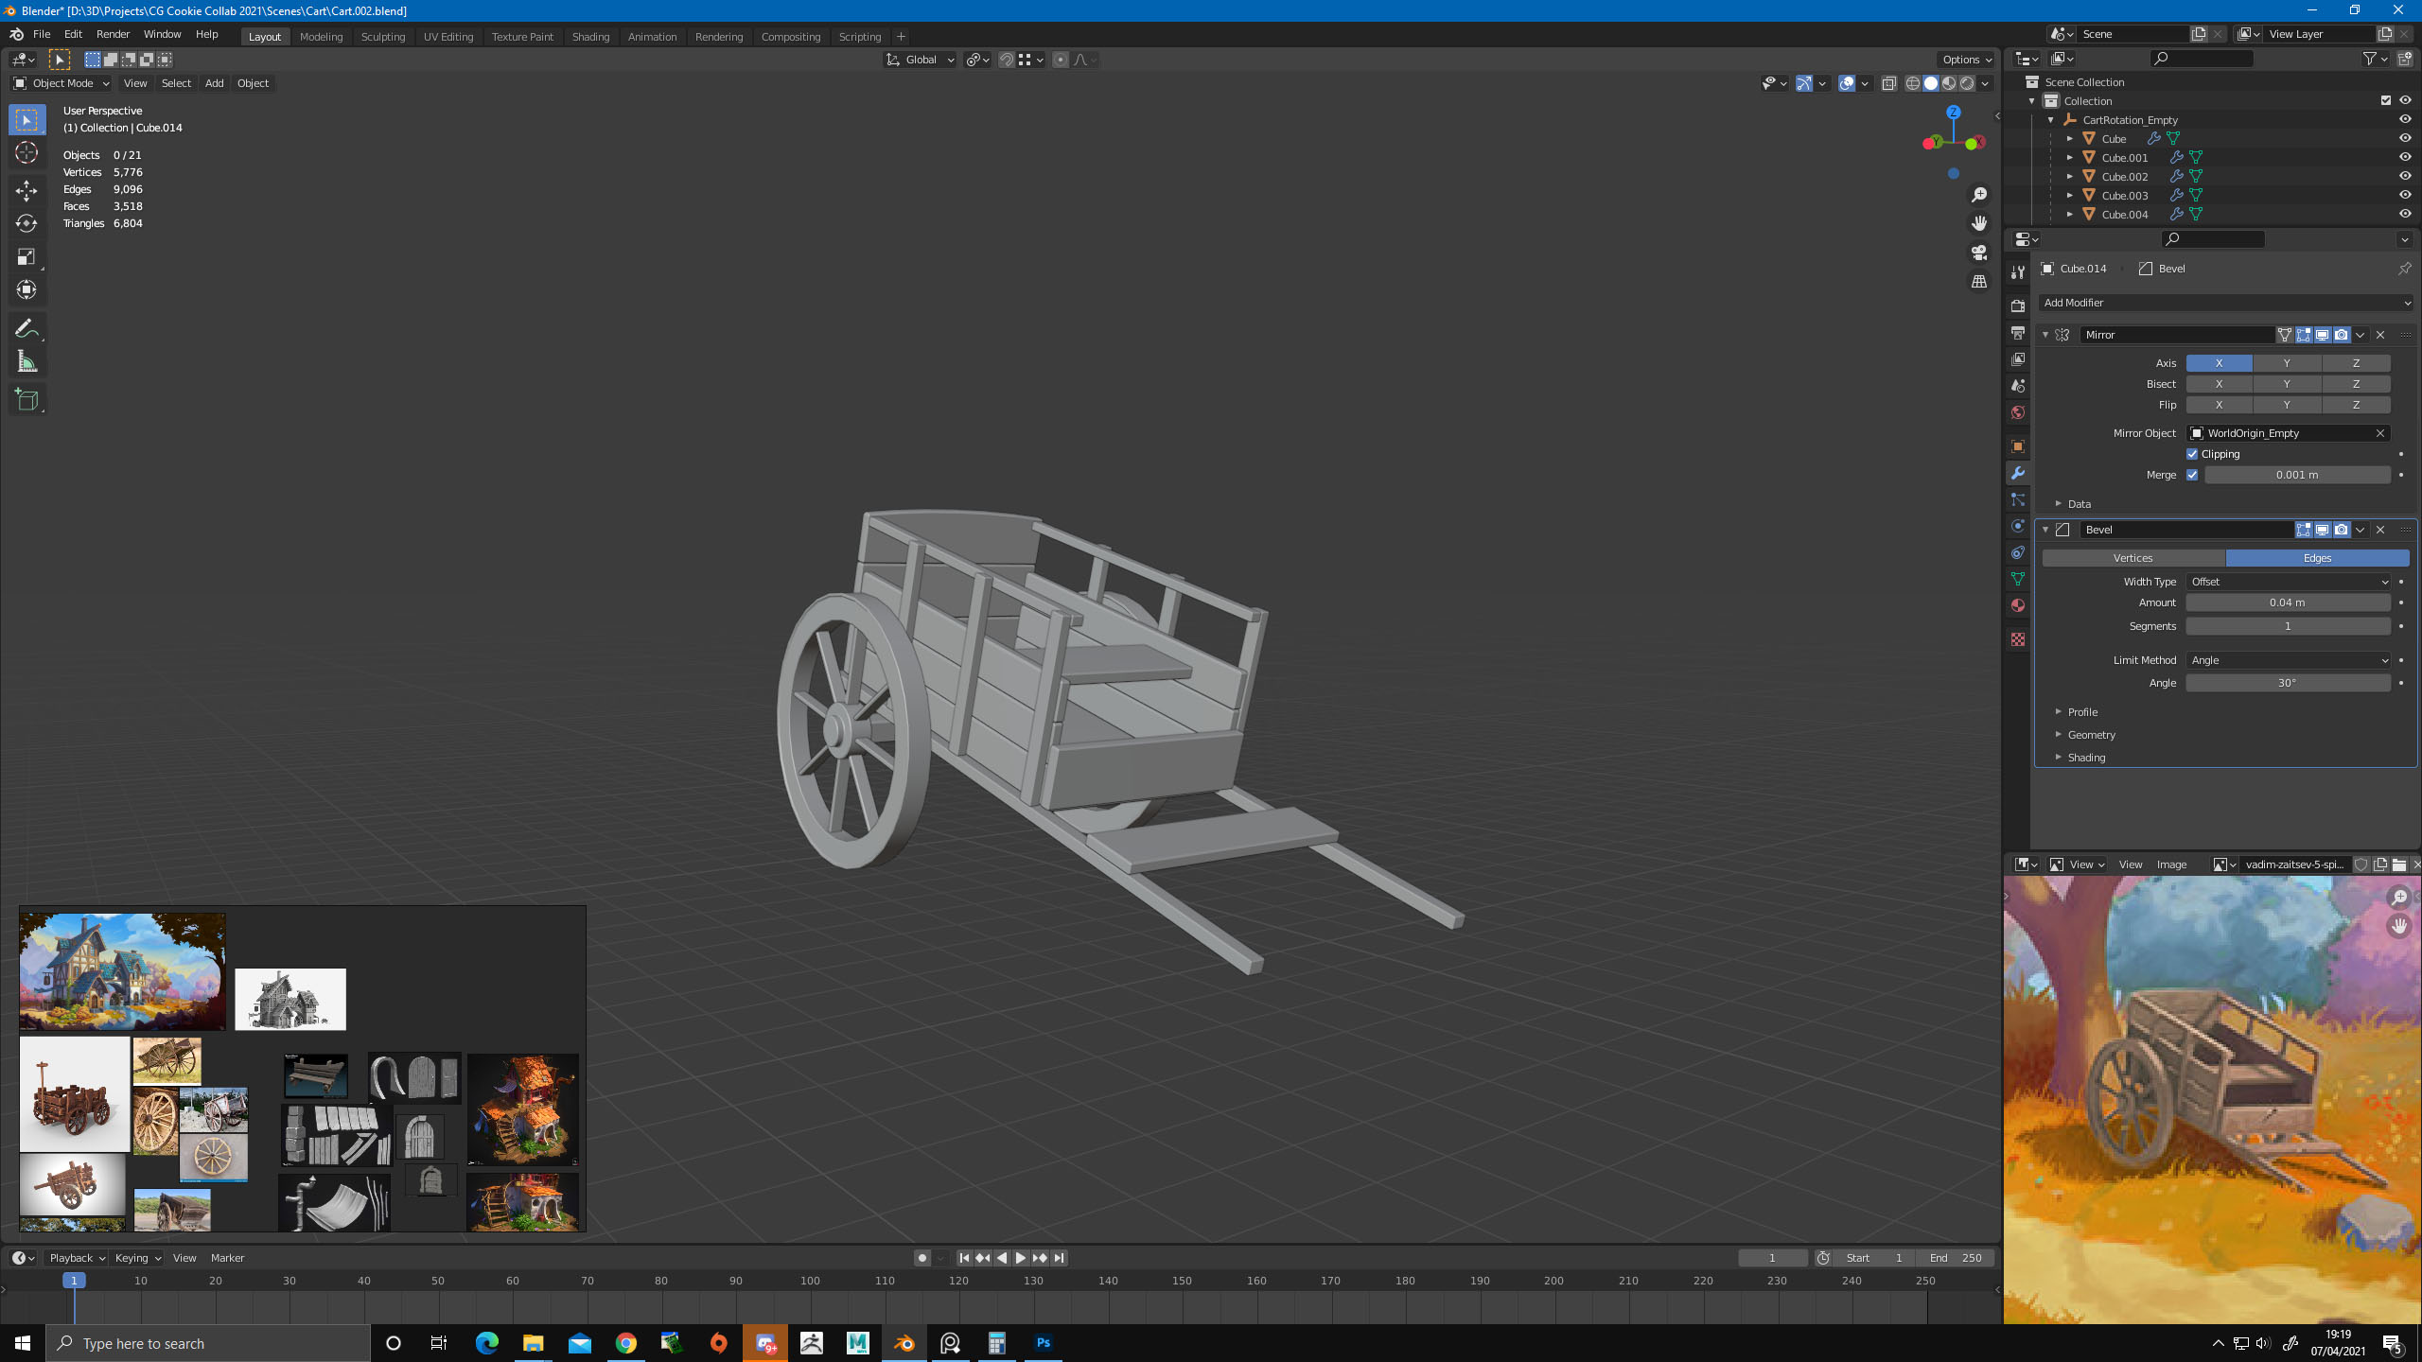Image resolution: width=2422 pixels, height=1362 pixels.
Task: Disable the Clipping checkbox
Action: pos(2192,454)
